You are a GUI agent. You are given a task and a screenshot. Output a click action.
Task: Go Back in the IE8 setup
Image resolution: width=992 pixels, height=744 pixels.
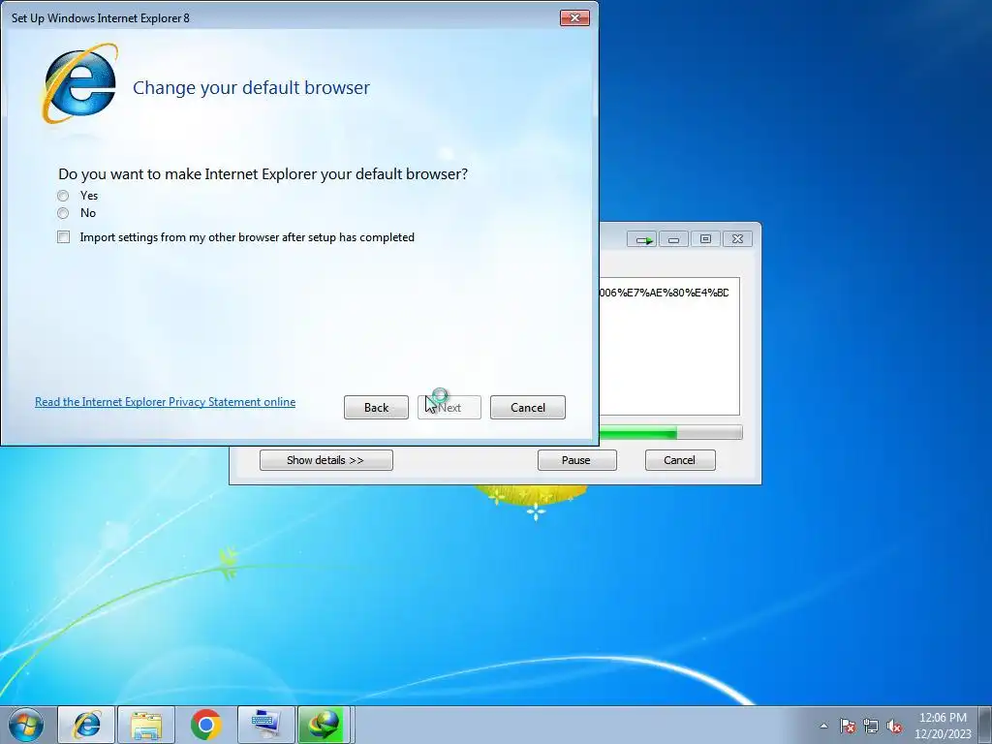coord(377,408)
